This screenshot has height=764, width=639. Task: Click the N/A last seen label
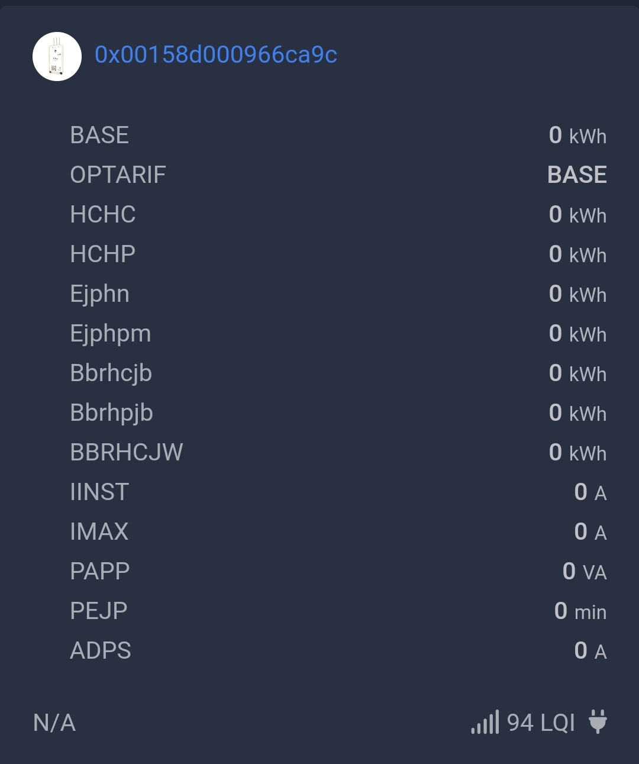(x=54, y=723)
